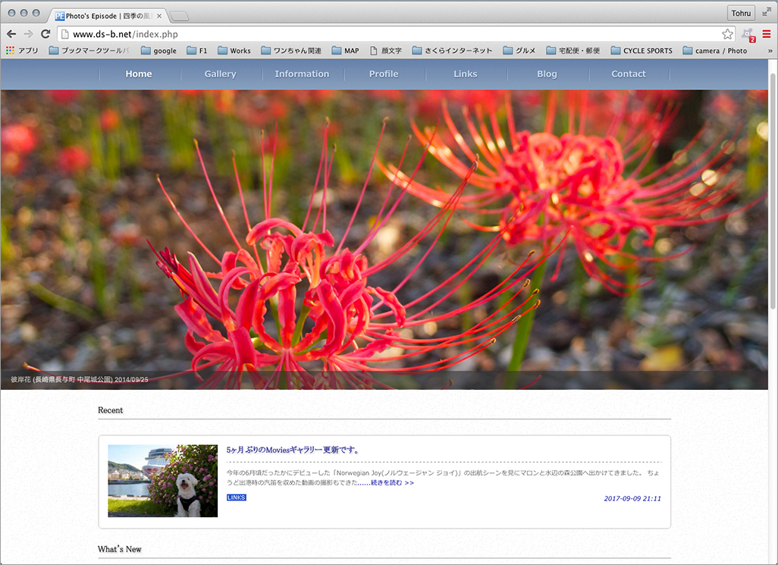Click the dog and cruise ship thumbnail

click(162, 481)
